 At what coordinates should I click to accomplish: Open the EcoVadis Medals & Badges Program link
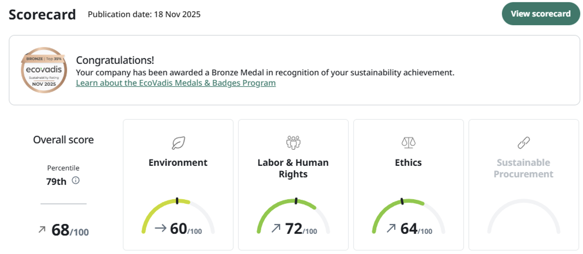coord(175,83)
